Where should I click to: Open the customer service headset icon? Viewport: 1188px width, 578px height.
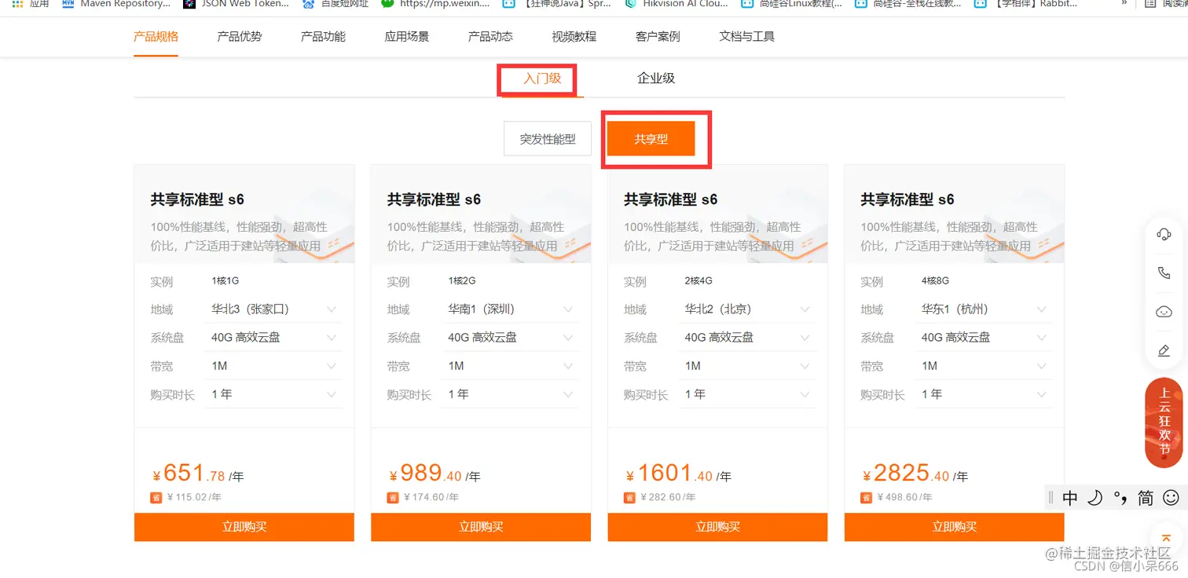point(1164,234)
